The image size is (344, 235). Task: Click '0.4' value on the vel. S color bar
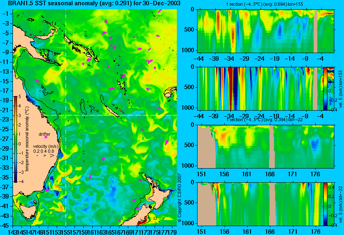331,187
